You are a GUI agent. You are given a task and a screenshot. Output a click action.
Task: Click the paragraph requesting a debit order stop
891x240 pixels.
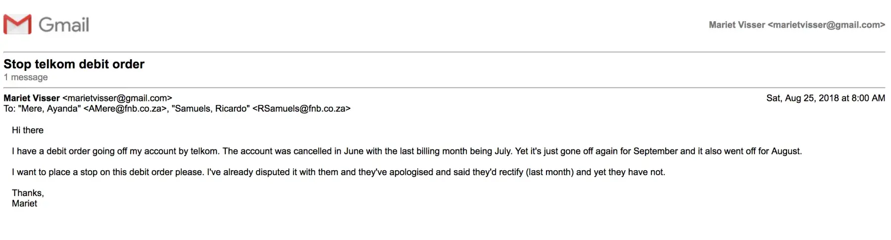(x=338, y=172)
